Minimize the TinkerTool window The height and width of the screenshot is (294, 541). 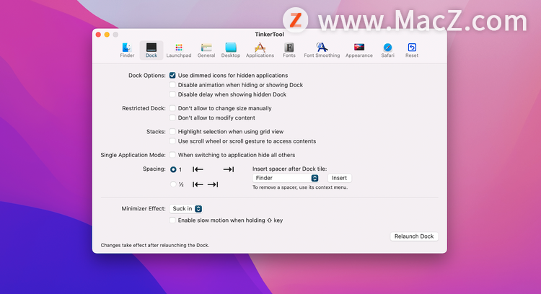[x=107, y=35]
